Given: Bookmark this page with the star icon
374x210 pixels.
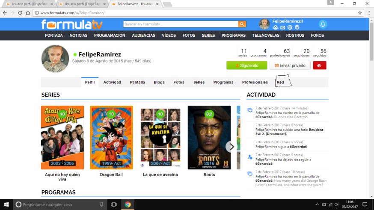Looking at the screenshot, I should [x=360, y=13].
